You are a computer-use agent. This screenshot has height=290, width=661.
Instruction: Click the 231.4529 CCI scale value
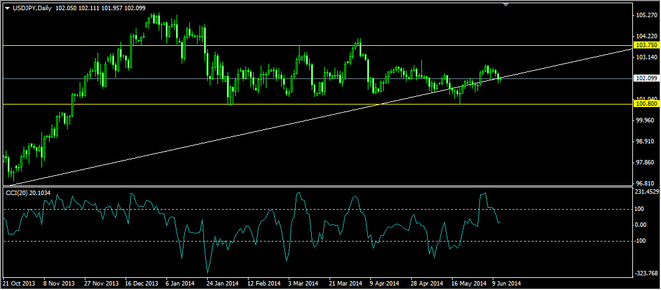click(646, 192)
